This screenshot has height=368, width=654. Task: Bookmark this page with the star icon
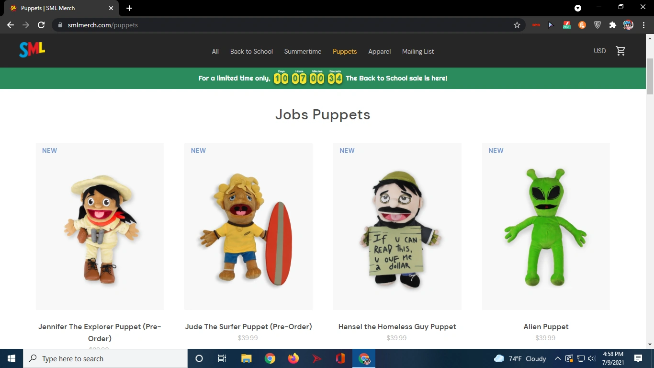(517, 25)
